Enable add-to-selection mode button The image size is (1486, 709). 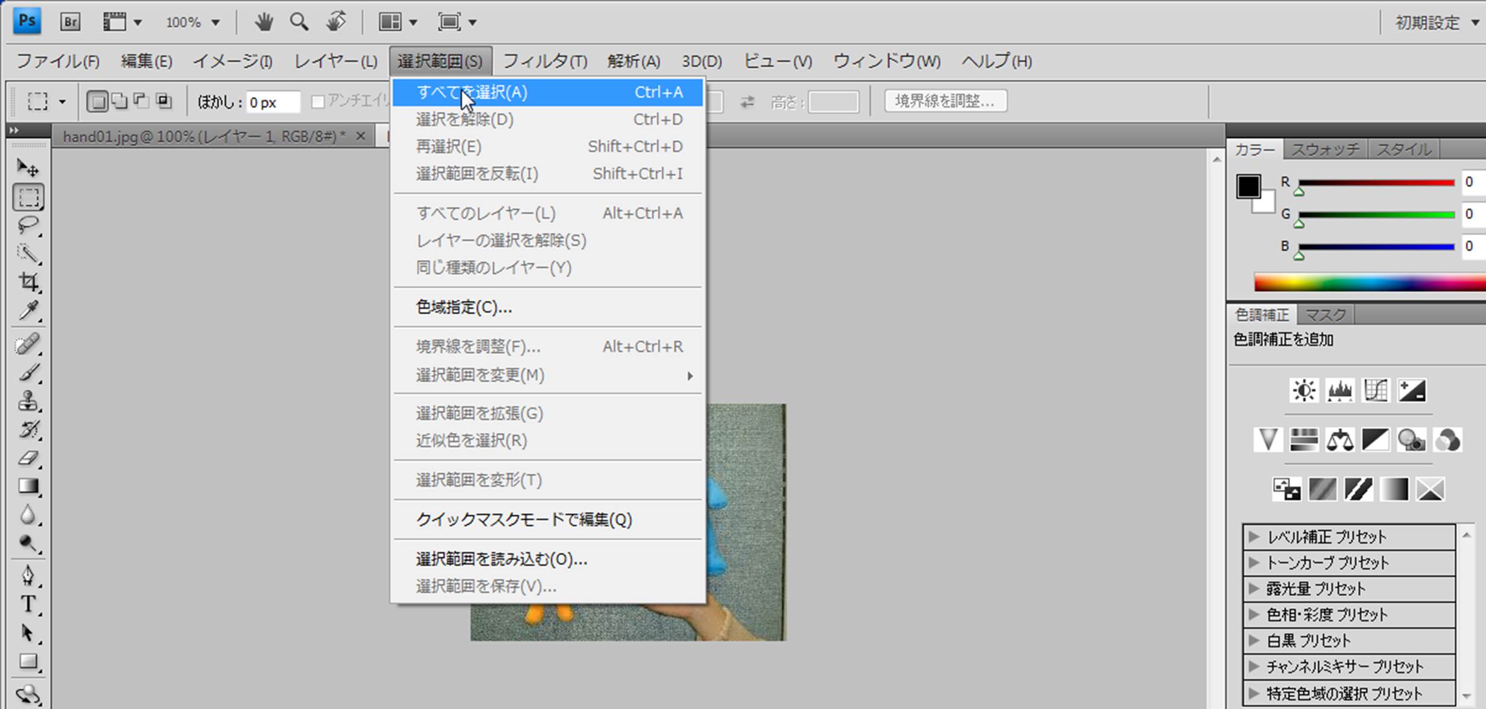[x=119, y=101]
